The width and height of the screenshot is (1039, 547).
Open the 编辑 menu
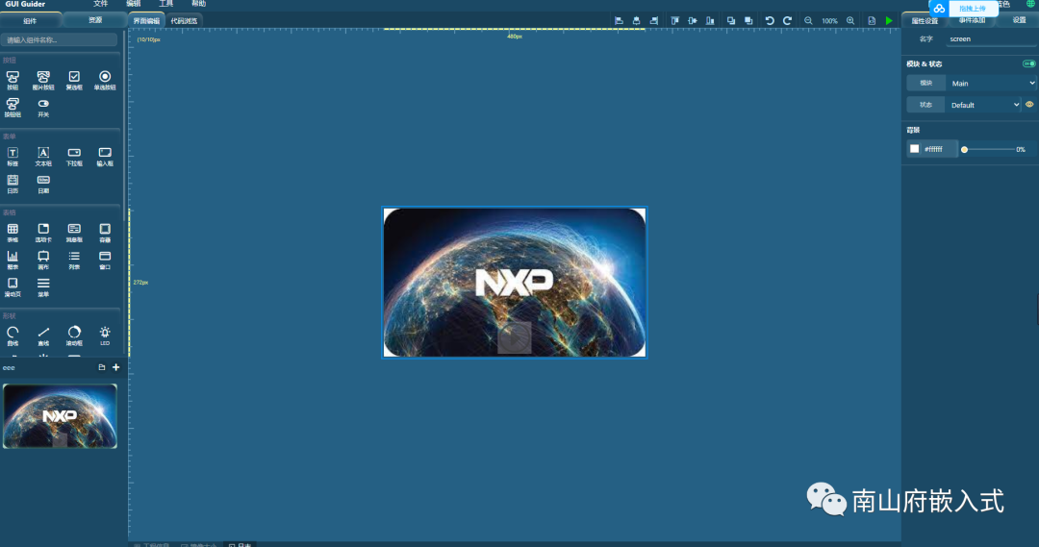(133, 4)
